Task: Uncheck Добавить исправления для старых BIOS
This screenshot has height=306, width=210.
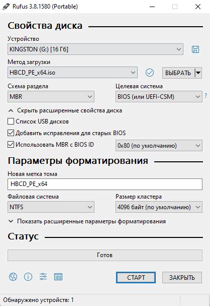Action: (x=11, y=133)
